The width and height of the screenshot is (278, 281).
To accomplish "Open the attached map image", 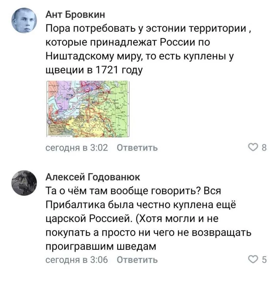I will [88, 109].
